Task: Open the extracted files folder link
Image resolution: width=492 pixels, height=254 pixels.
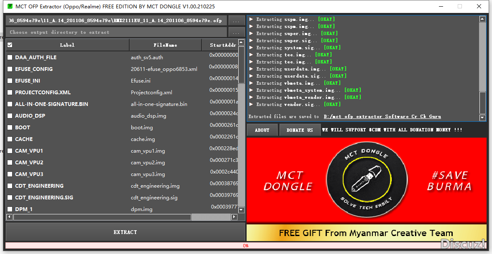Action: [x=382, y=116]
